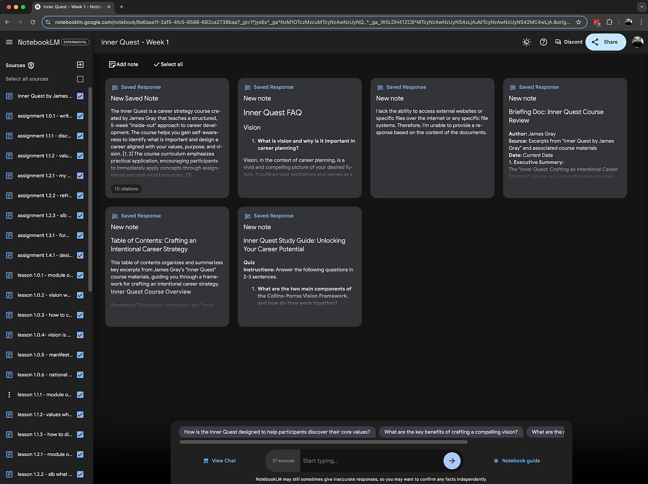Open the lesson 1.1.1 three-dot menu
Image resolution: width=648 pixels, height=484 pixels.
pyautogui.click(x=9, y=395)
